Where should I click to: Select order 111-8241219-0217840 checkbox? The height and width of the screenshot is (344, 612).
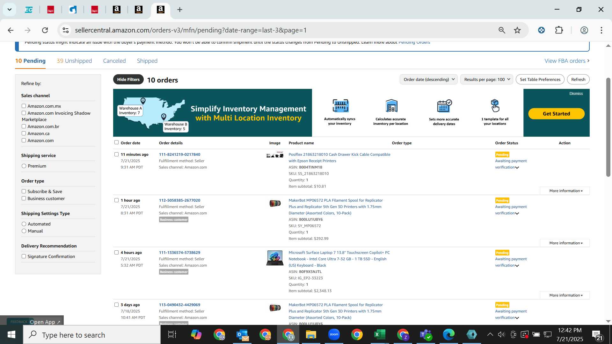point(116,154)
